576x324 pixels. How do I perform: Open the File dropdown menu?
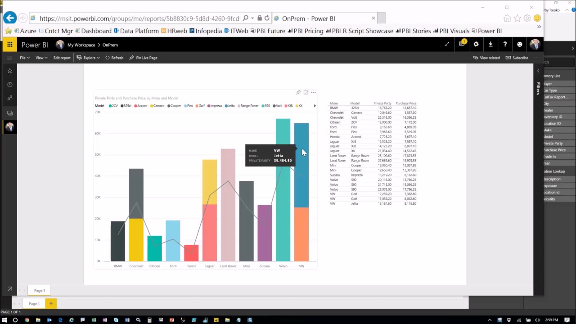coord(24,58)
